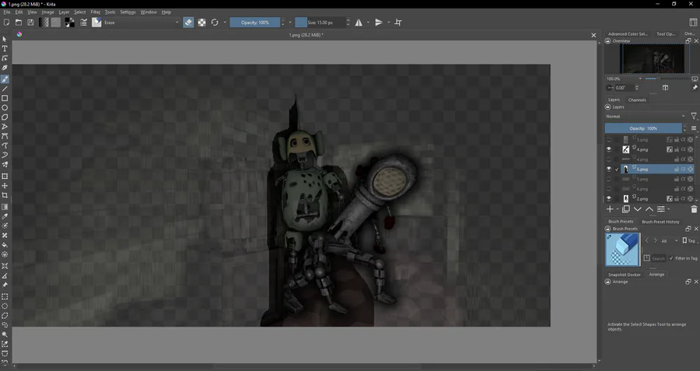This screenshot has width=700, height=371.
Task: Switch to the Channels tab
Action: pyautogui.click(x=637, y=100)
